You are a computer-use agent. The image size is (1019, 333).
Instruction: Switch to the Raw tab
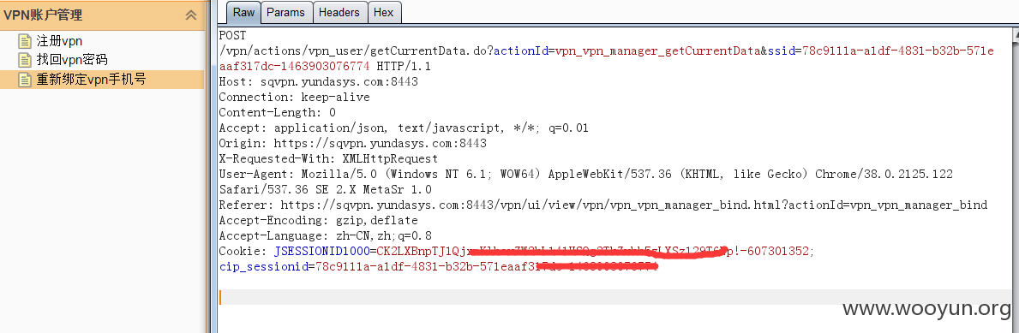point(243,12)
